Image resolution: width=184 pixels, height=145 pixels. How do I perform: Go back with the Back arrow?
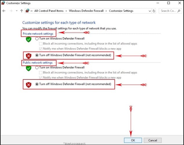4,11
